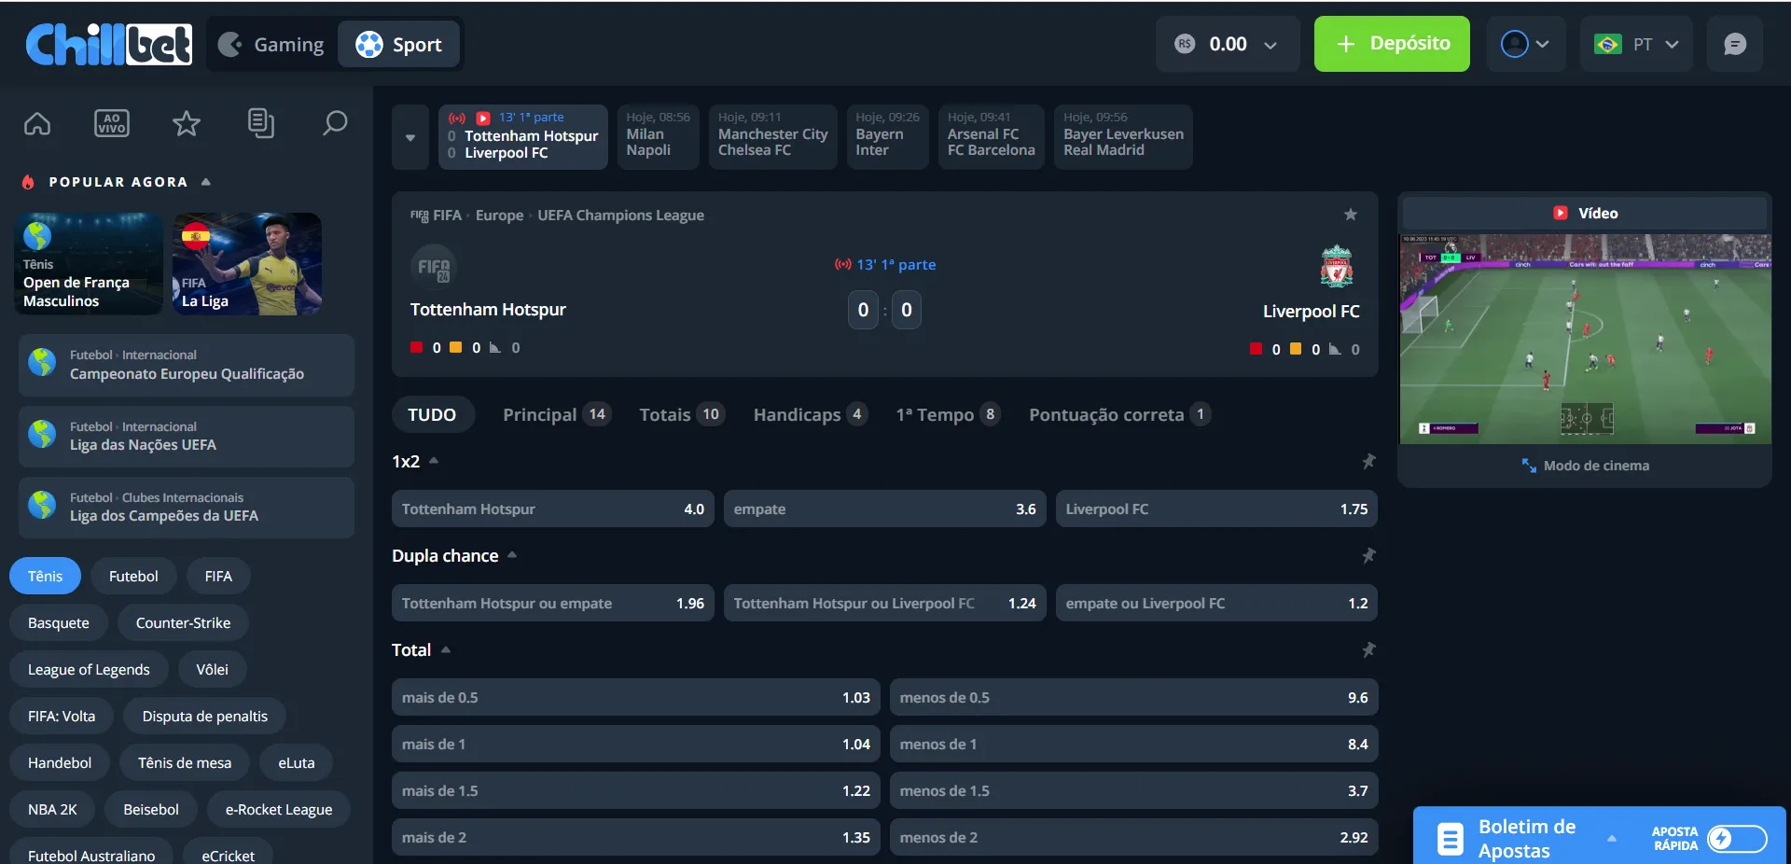Click the Boletim de Apostas slip icon
The image size is (1791, 864).
1451,839
